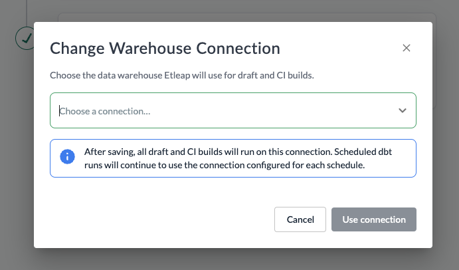
Task: Click the dimmed backdrop below the dialog
Action: coord(232,259)
